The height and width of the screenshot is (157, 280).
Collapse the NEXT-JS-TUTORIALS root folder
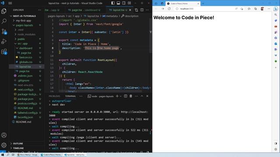coord(27,16)
